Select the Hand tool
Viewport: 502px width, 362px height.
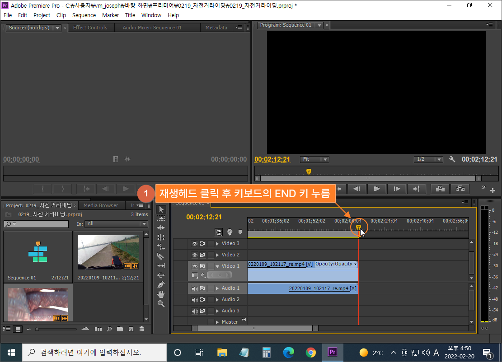[161, 294]
